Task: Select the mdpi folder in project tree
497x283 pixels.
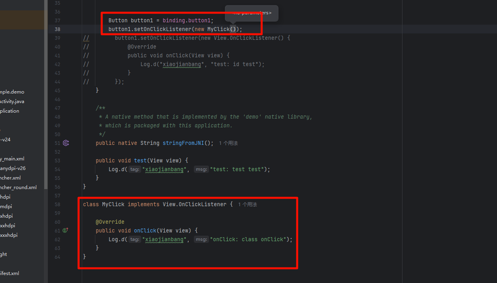Action: click(x=6, y=207)
